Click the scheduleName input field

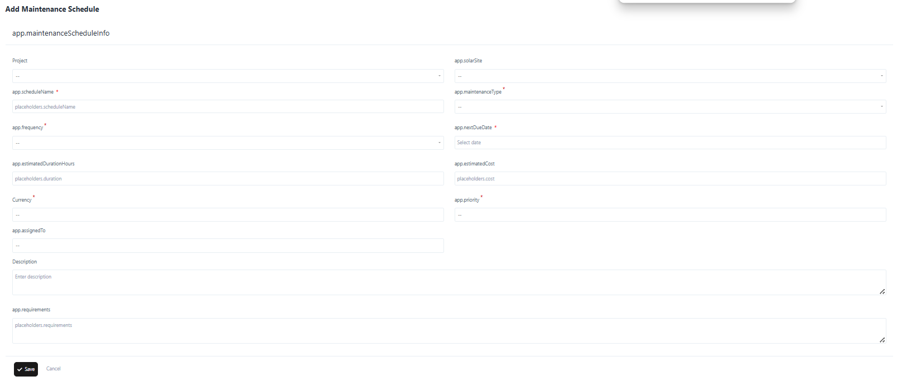click(x=228, y=107)
